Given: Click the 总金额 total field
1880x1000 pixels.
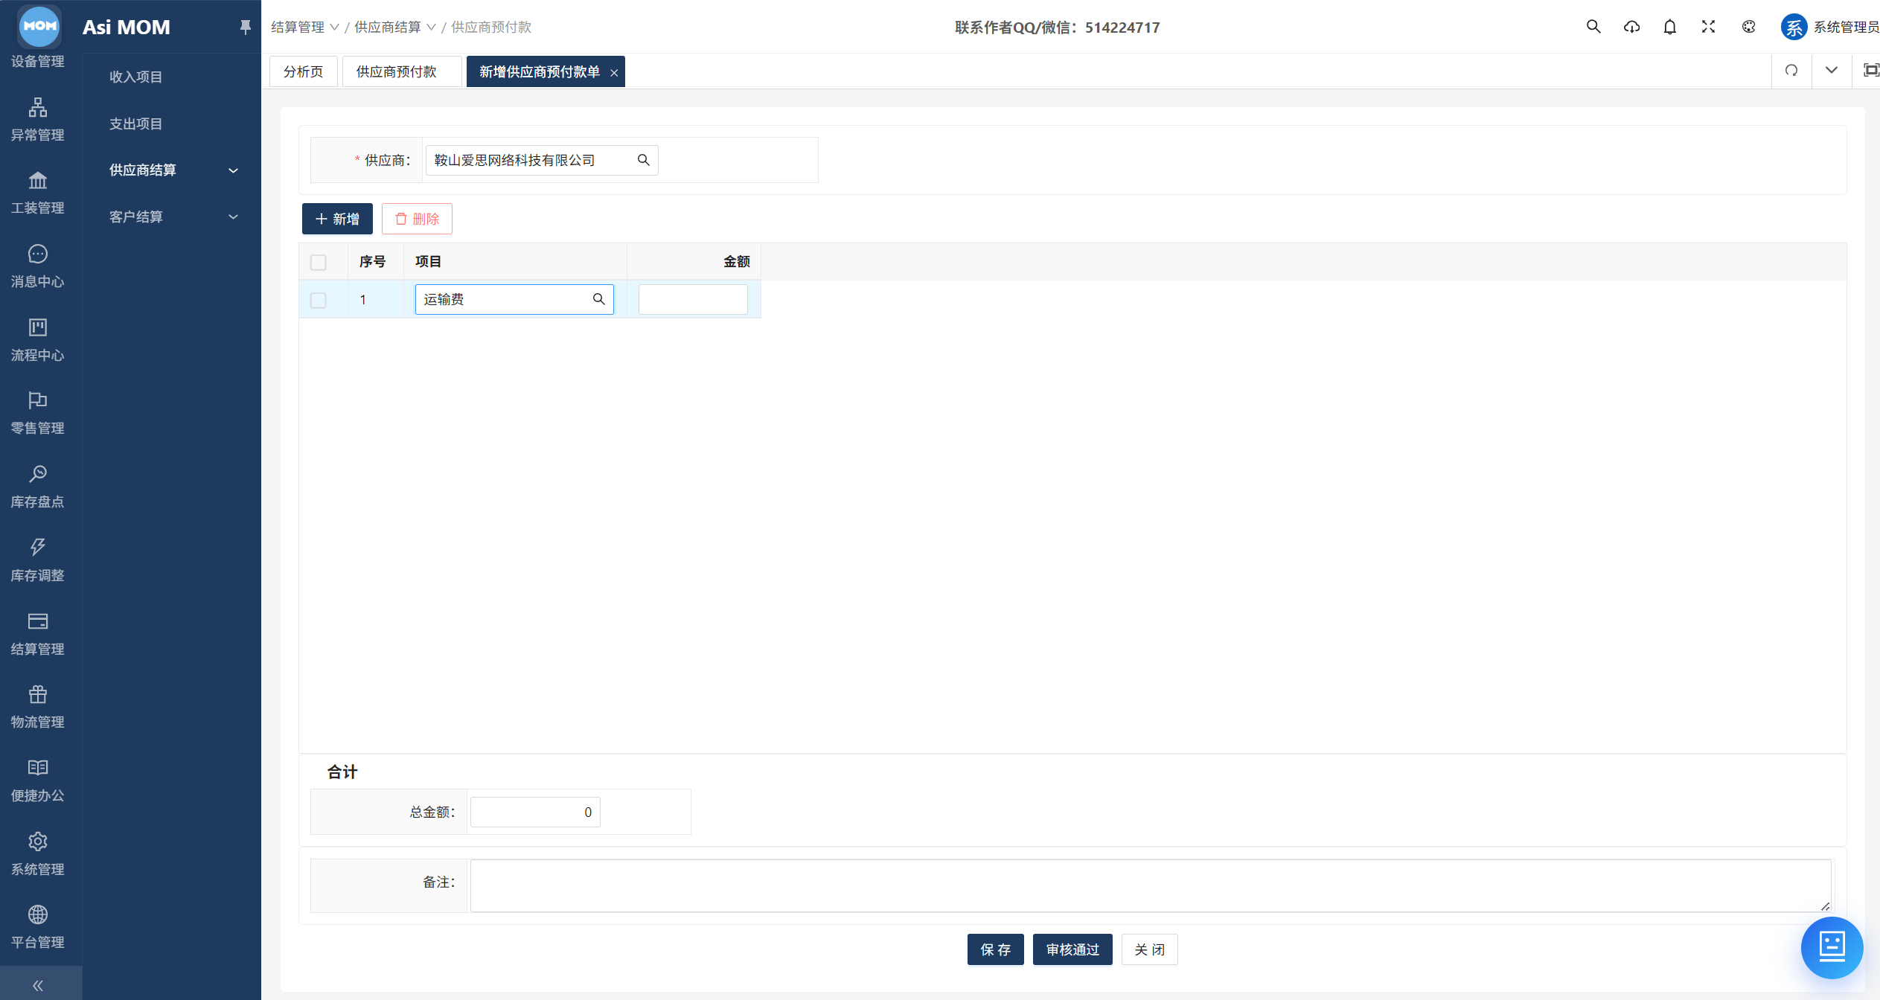Looking at the screenshot, I should click(535, 812).
